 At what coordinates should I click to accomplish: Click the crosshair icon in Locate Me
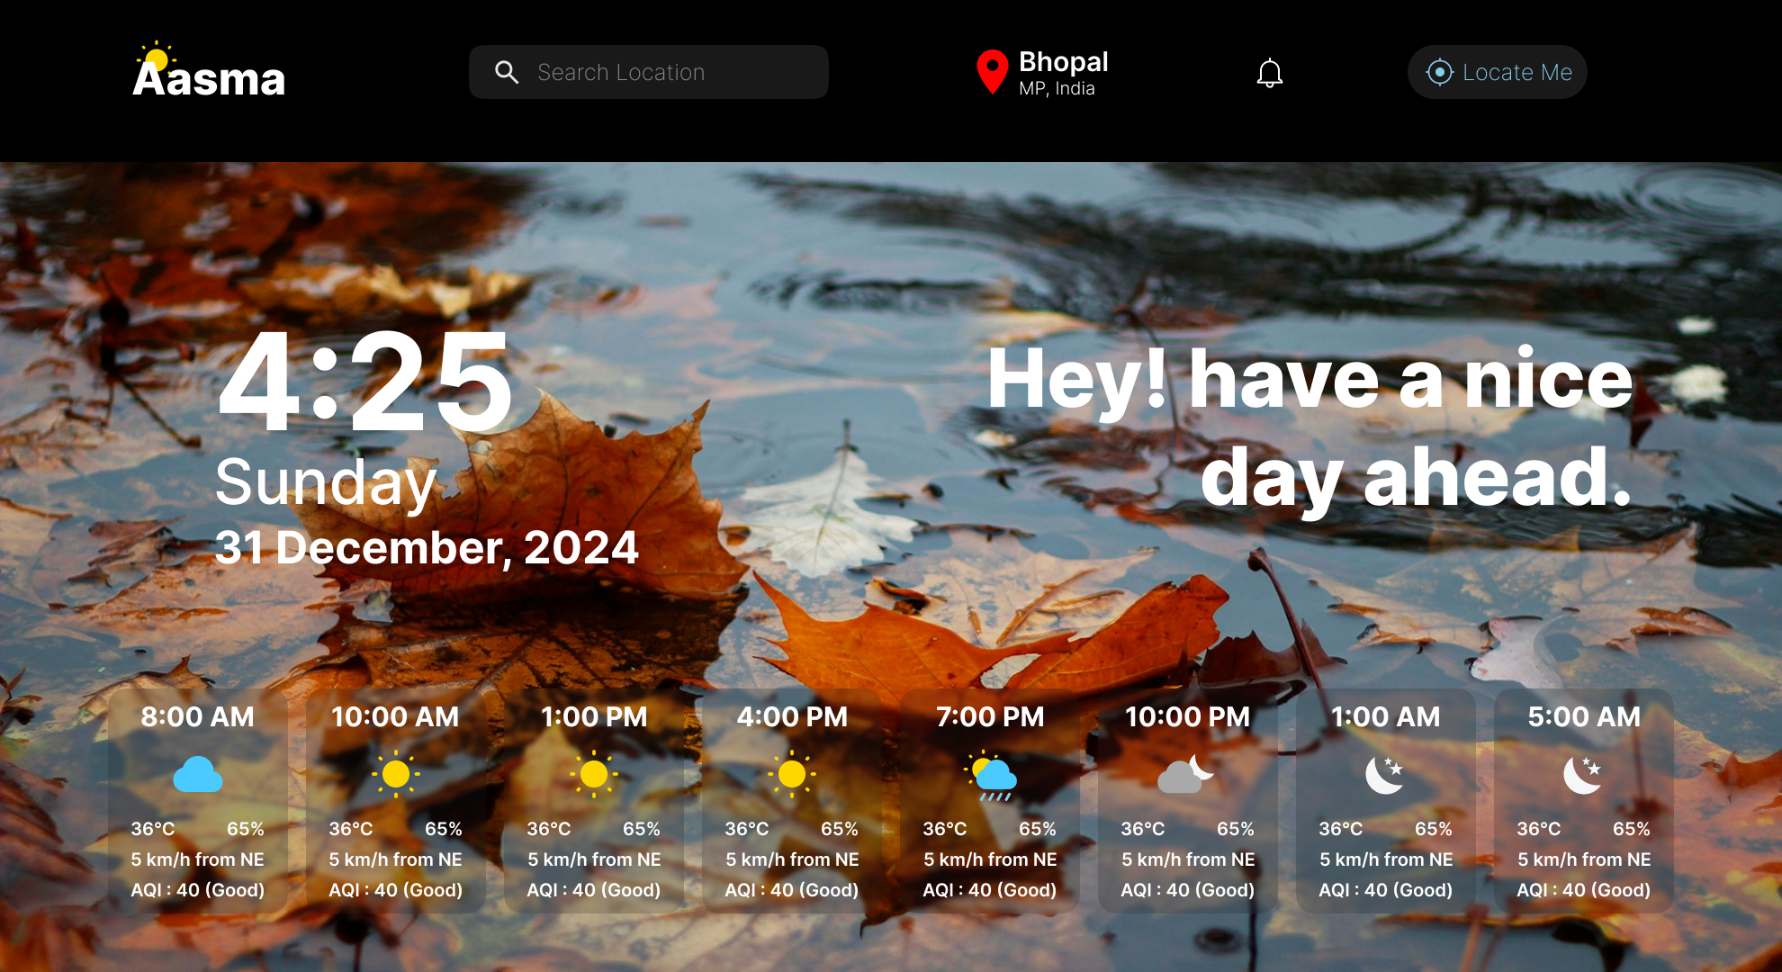click(1439, 72)
